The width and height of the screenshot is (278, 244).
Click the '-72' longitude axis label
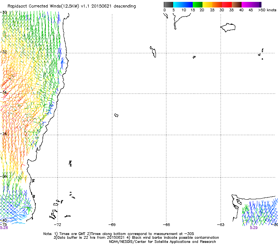pyautogui.click(x=57, y=225)
